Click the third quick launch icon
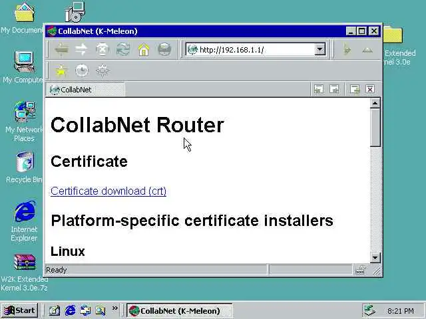Screen dimensions: 426x319 pos(86,310)
